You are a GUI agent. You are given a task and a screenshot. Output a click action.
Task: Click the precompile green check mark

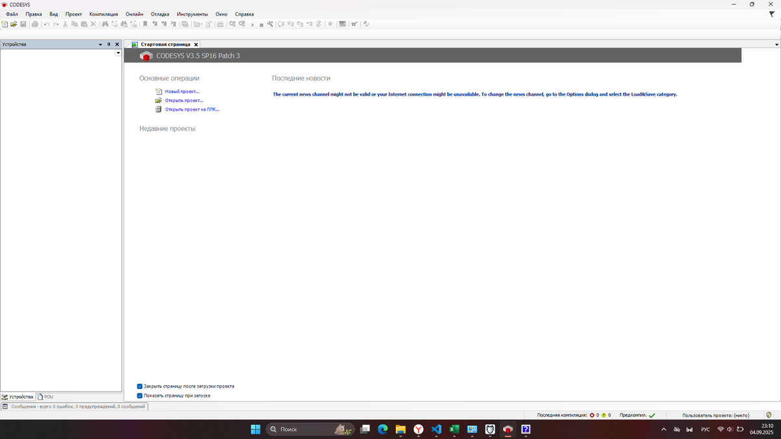(x=652, y=415)
